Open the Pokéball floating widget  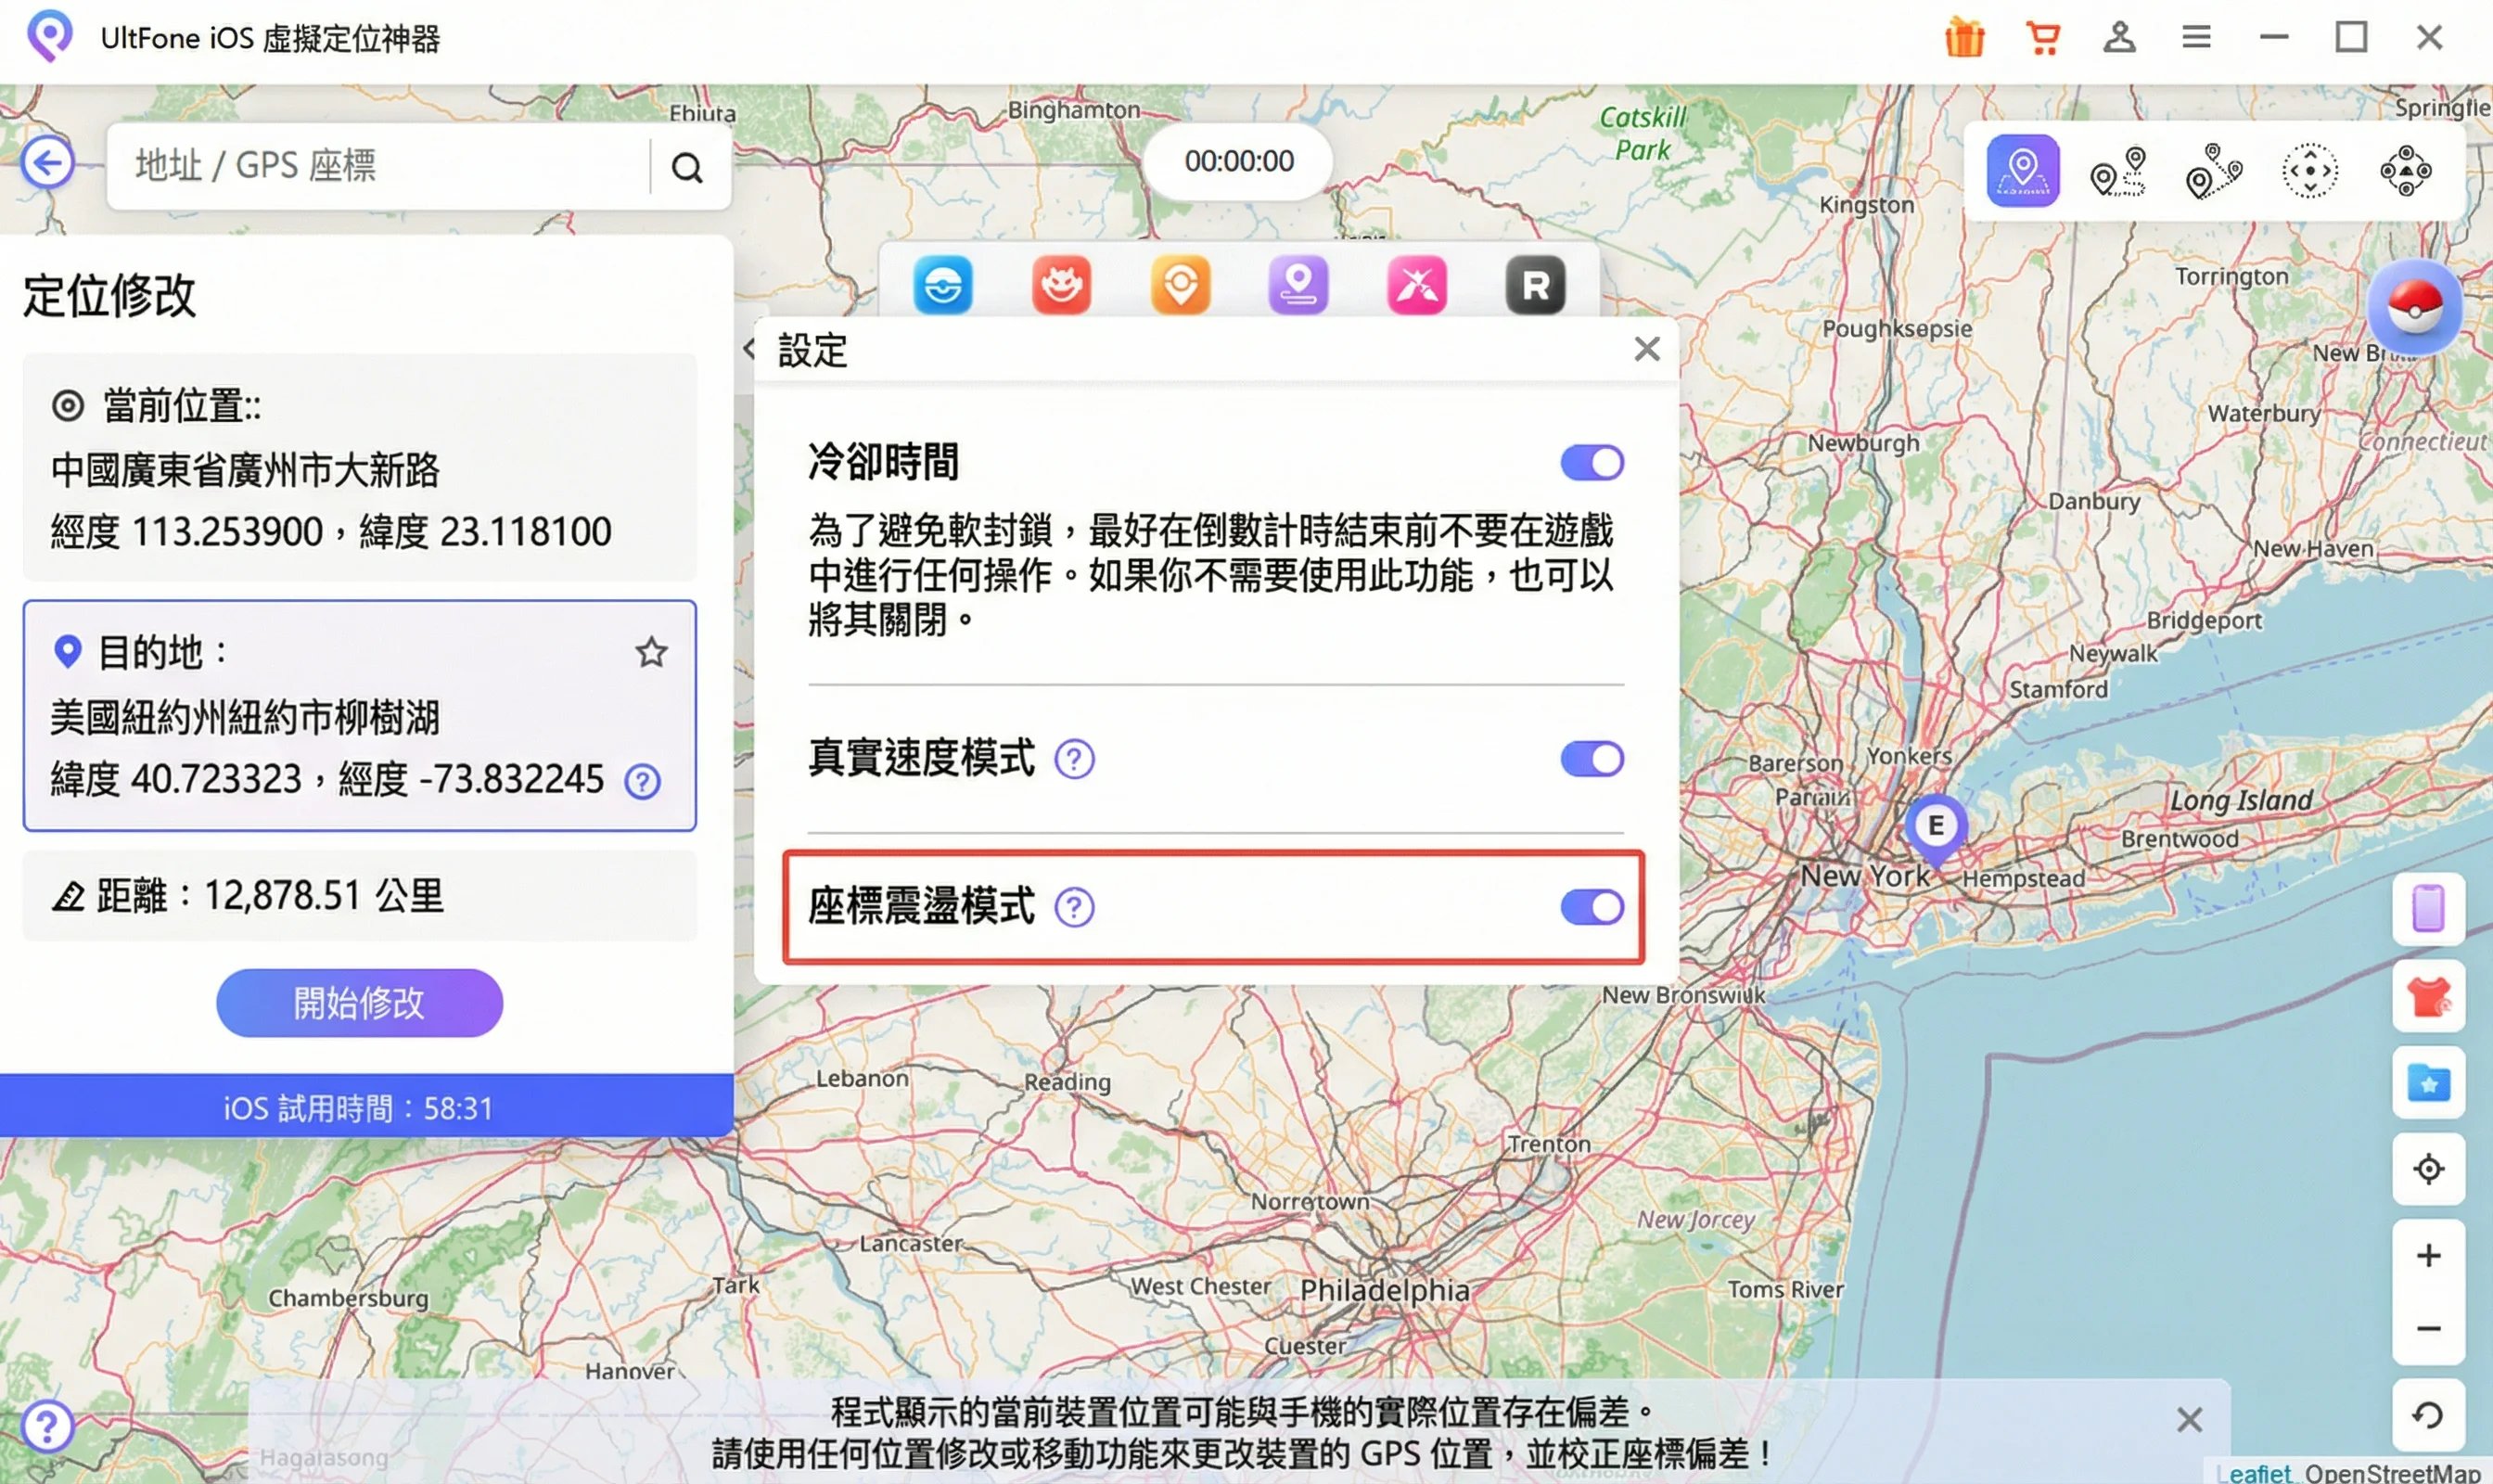2413,308
